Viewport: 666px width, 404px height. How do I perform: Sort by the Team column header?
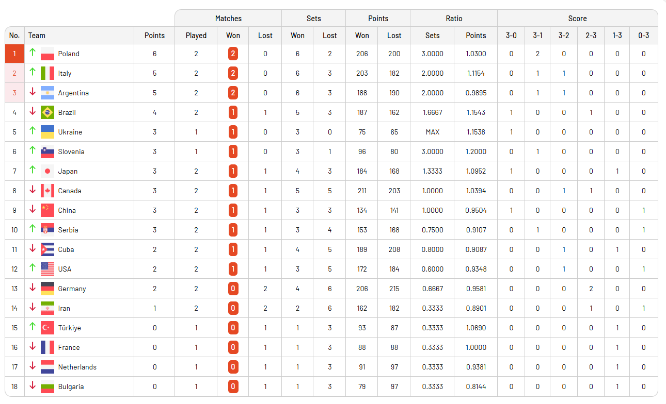(37, 36)
